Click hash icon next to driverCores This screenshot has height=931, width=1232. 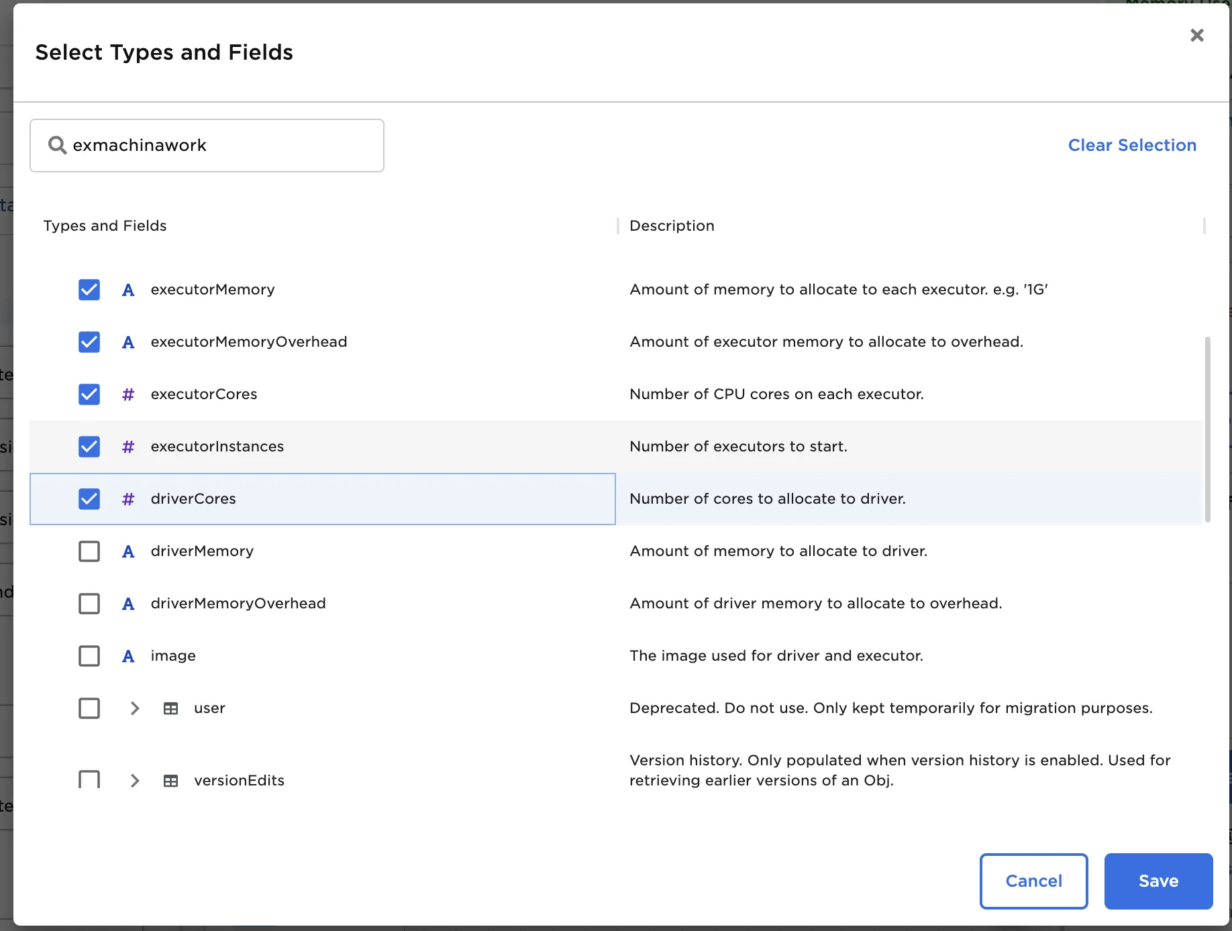(128, 499)
